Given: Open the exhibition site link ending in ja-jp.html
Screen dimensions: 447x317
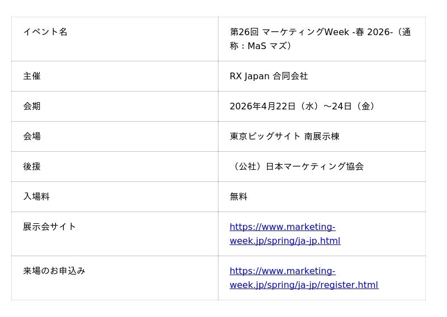Looking at the screenshot, I should coord(284,234).
